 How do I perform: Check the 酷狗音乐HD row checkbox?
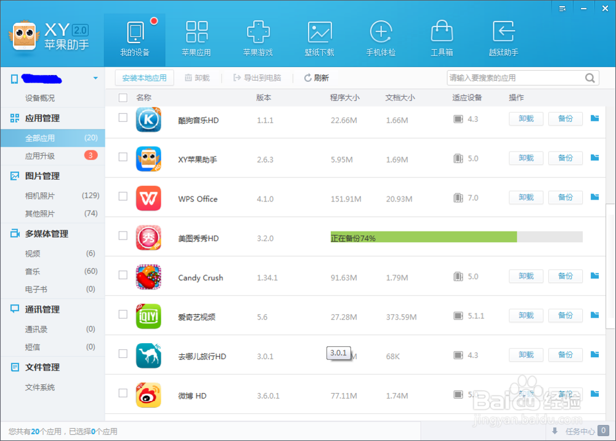123,118
